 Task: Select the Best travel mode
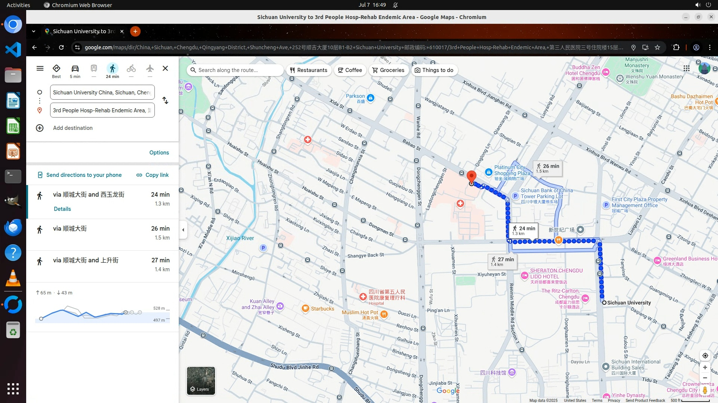click(x=56, y=71)
